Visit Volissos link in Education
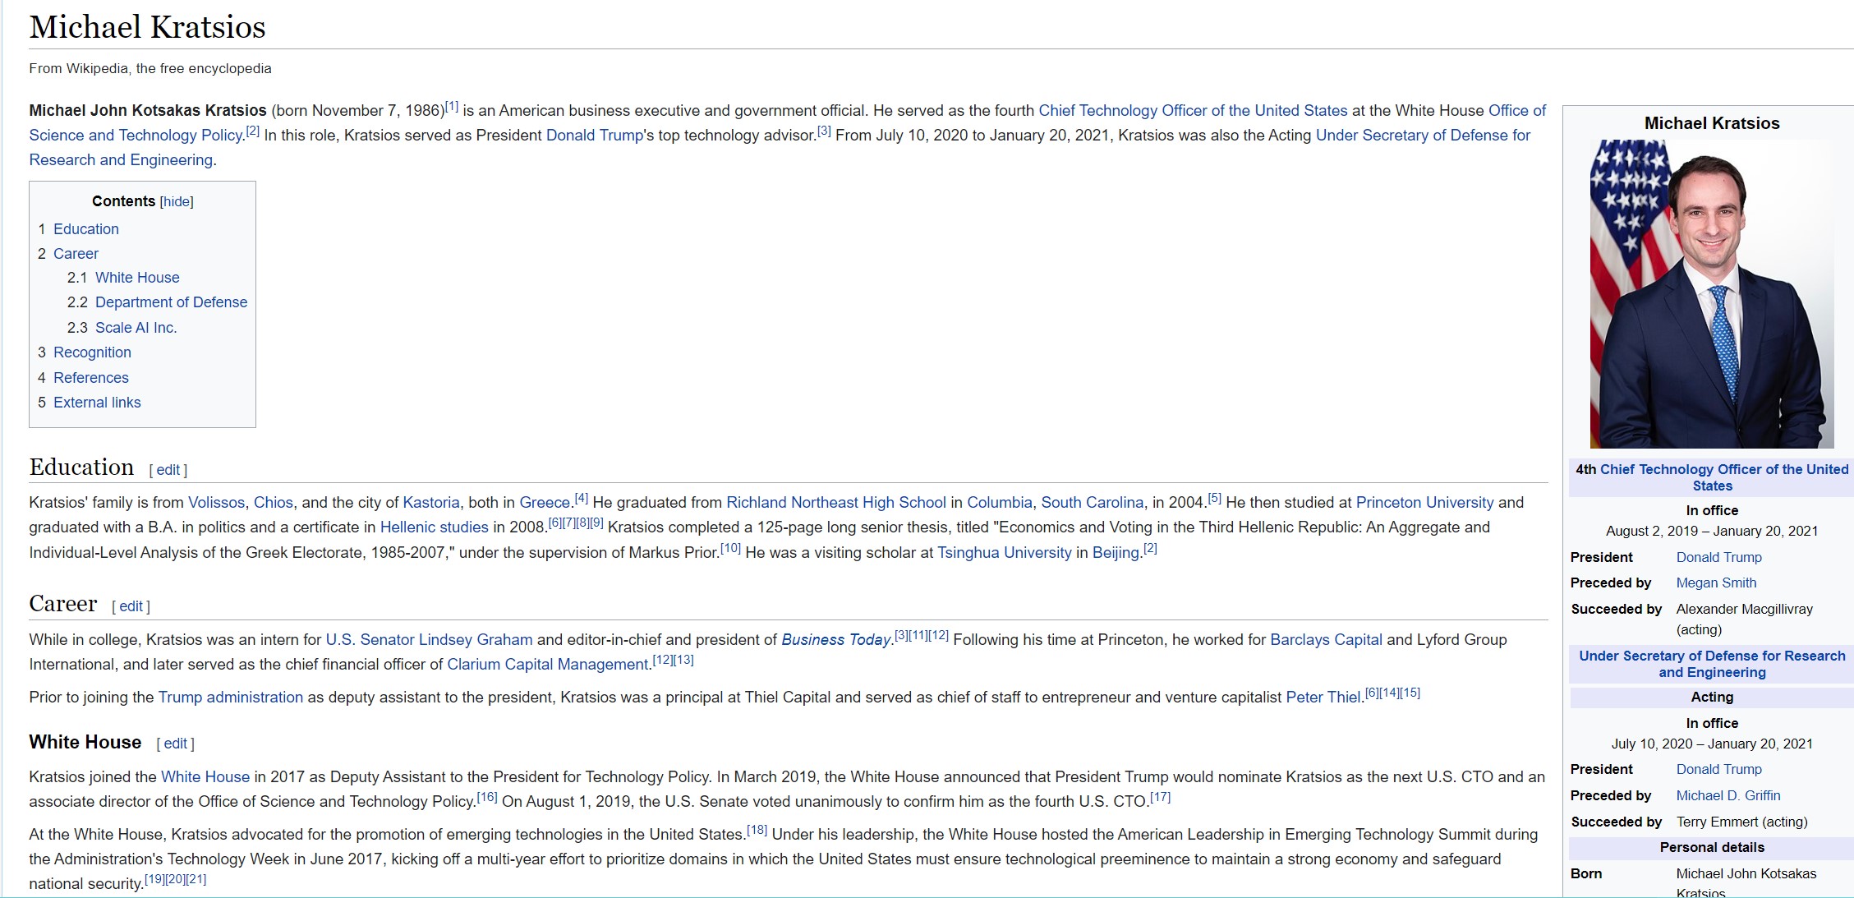1854x898 pixels. click(216, 503)
